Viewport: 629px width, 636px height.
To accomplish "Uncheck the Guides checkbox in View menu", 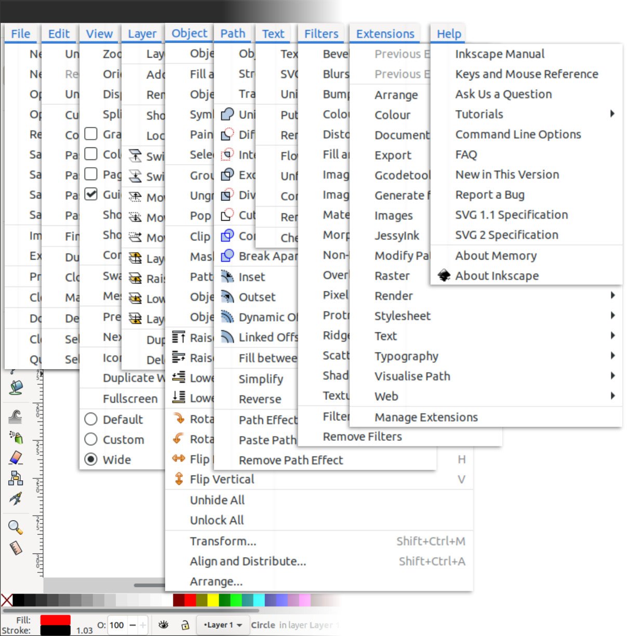I will (91, 194).
